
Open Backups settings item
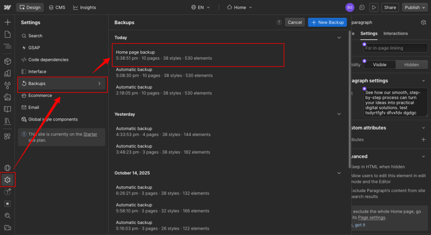pyautogui.click(x=62, y=84)
